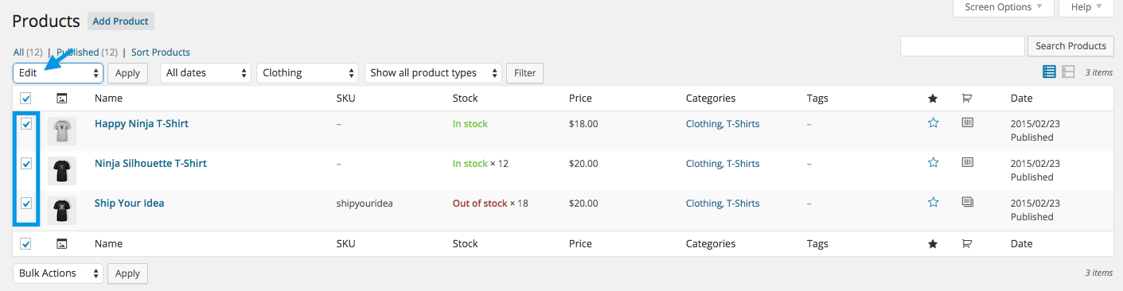Click the Add Product button
Image resolution: width=1123 pixels, height=291 pixels.
(120, 21)
